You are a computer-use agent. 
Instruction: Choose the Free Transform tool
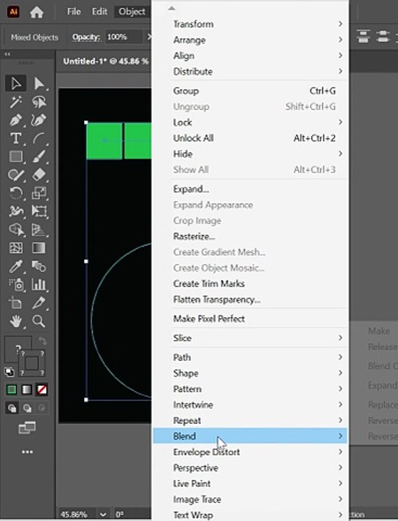pyautogui.click(x=39, y=211)
